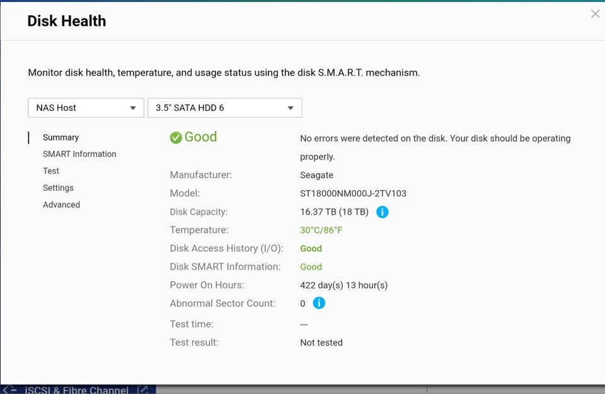Click the 422 day(s) 13 hour(s) value
This screenshot has height=394, width=605.
pyautogui.click(x=344, y=285)
